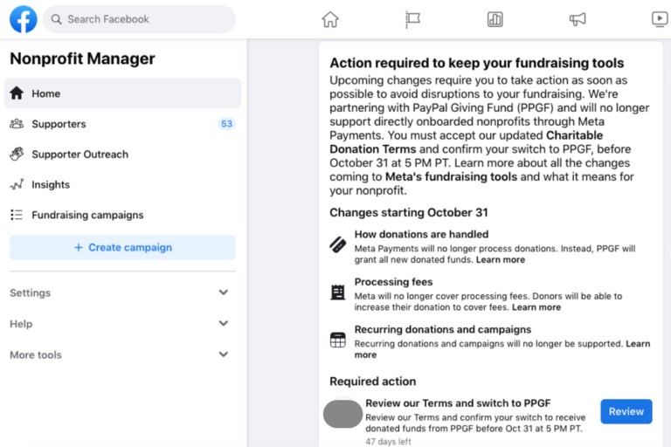The width and height of the screenshot is (671, 447).
Task: Open Pages via the flag icon
Action: coord(412,19)
